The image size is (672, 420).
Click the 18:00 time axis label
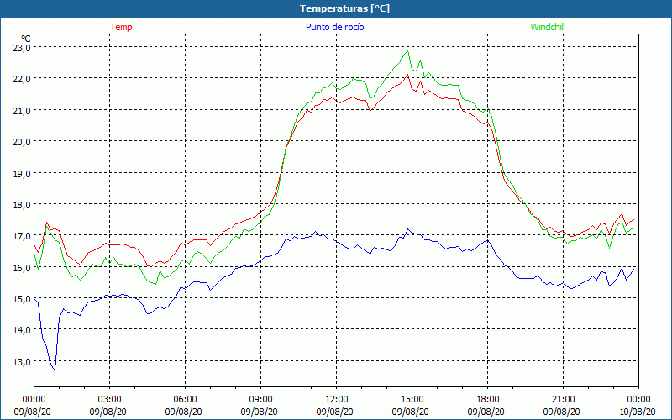click(x=488, y=400)
